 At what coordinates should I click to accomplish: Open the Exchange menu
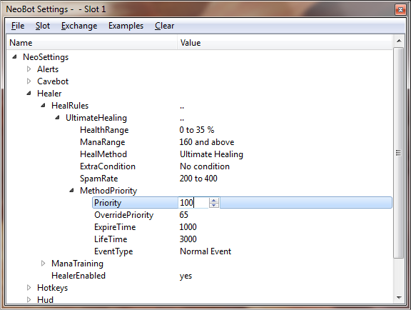79,26
